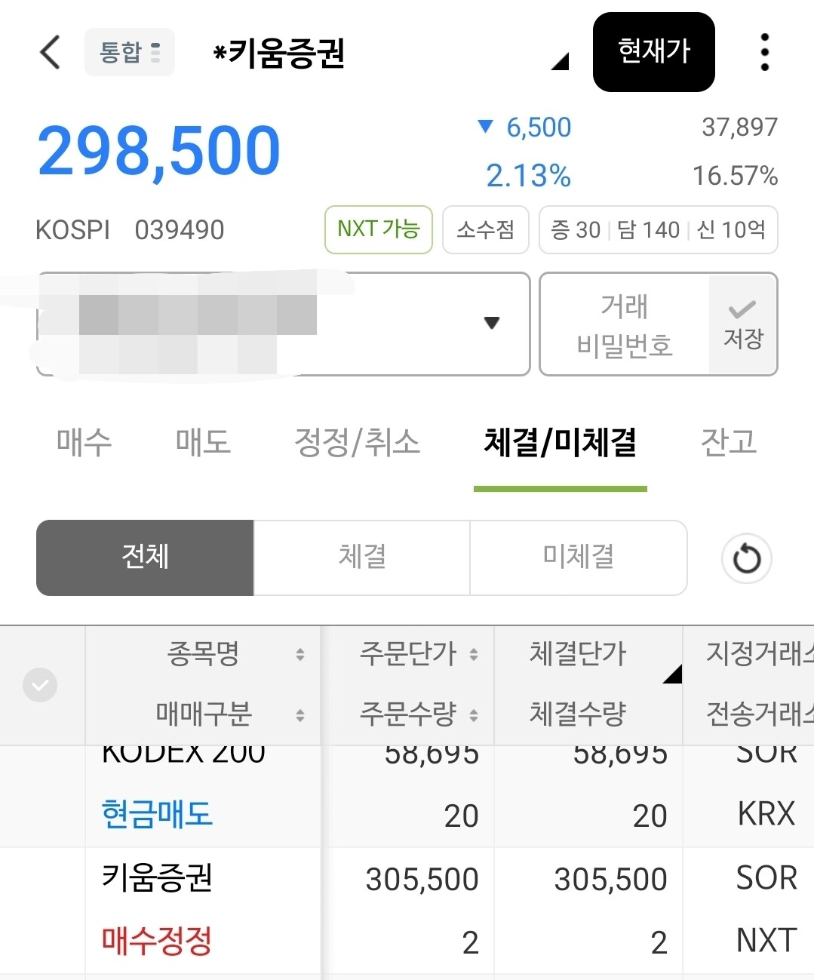Toggle the 저장 password save checkbox
This screenshot has height=980, width=814.
point(743,324)
